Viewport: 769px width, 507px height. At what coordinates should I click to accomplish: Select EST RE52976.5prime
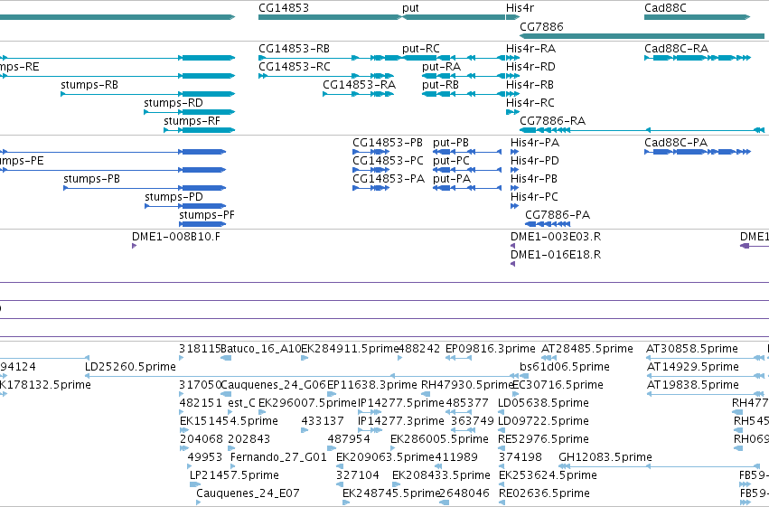tap(502, 448)
